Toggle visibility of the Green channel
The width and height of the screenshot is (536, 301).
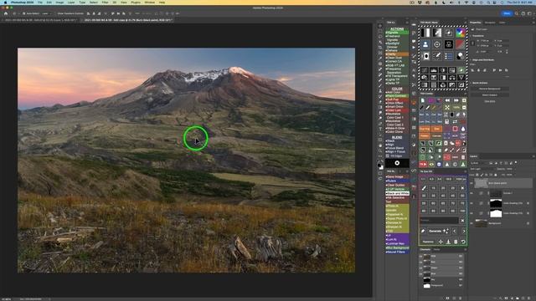coord(421,268)
